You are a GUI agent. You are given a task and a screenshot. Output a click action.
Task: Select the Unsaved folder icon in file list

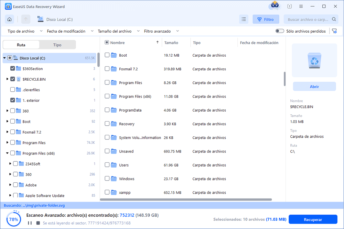114,151
